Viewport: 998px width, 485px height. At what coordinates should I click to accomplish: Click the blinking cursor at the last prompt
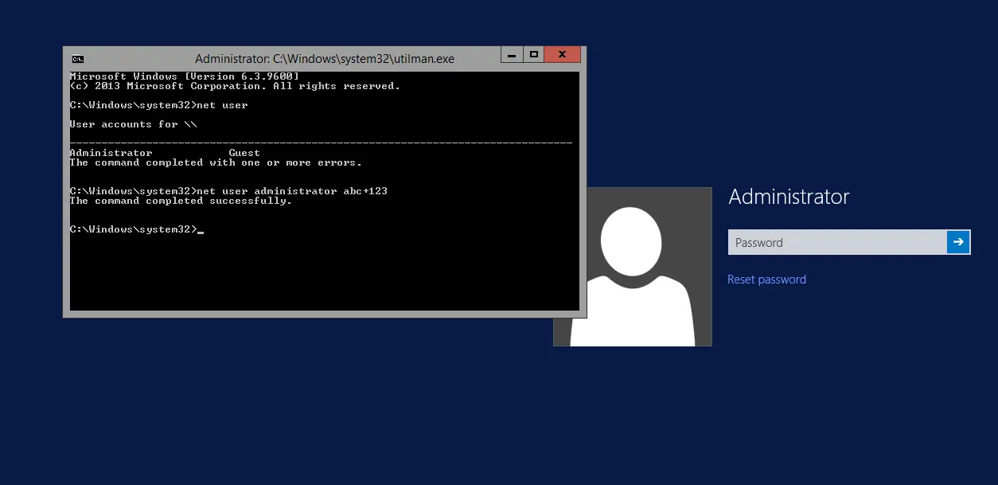coord(201,231)
